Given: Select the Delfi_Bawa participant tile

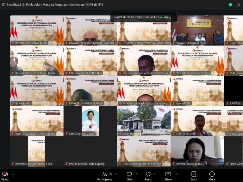Looking at the screenshot, I should [x=234, y=60].
